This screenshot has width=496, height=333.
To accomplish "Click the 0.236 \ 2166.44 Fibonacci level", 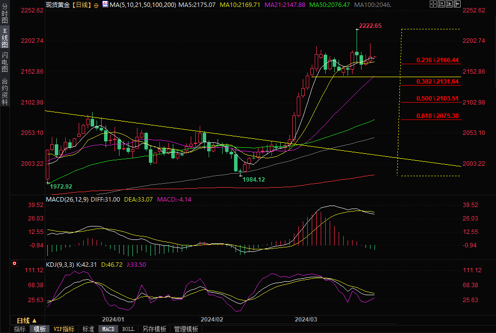I will coord(437,60).
